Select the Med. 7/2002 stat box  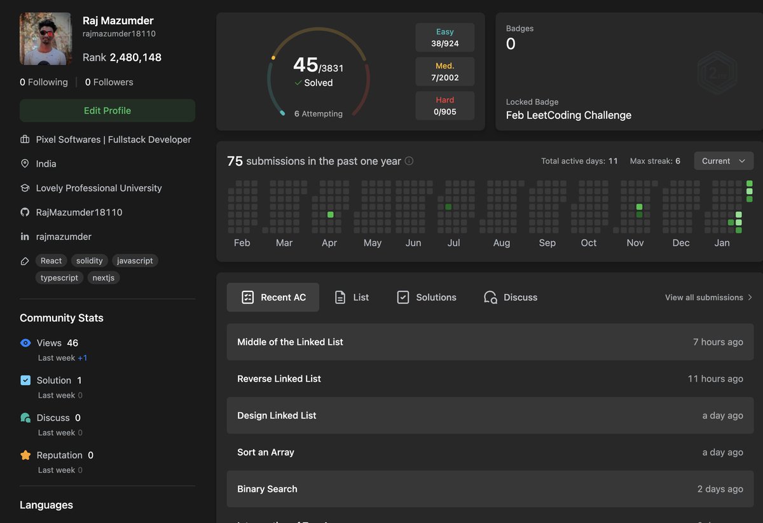(445, 72)
